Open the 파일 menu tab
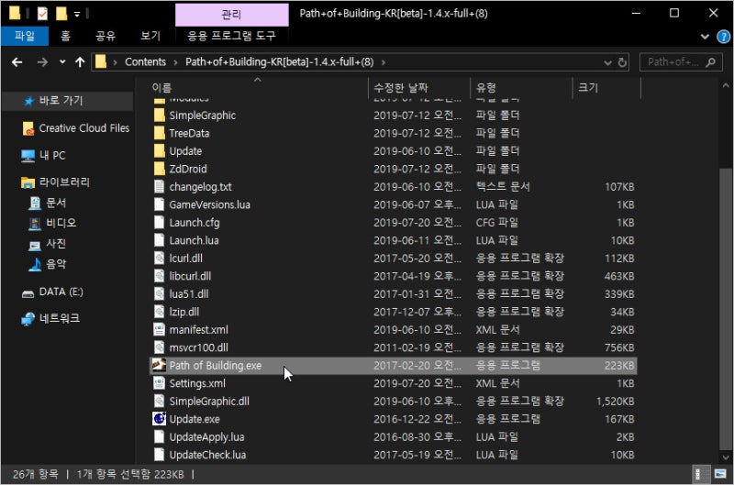Viewport: 734px width, 485px height. [x=25, y=36]
